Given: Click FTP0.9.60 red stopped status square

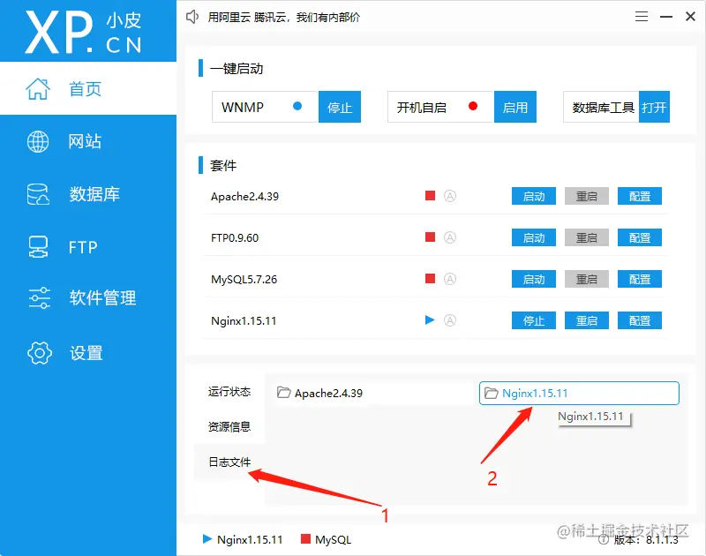Looking at the screenshot, I should [x=430, y=237].
